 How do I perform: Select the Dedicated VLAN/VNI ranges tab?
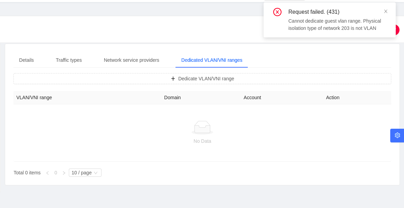point(211,60)
